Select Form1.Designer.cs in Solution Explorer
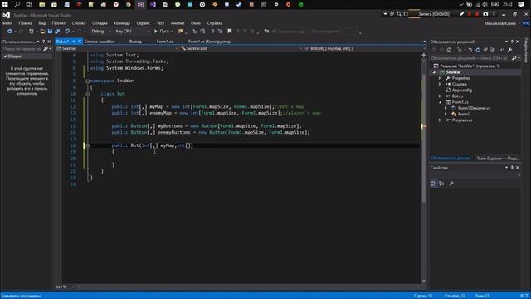The height and width of the screenshot is (299, 531). coord(474,108)
